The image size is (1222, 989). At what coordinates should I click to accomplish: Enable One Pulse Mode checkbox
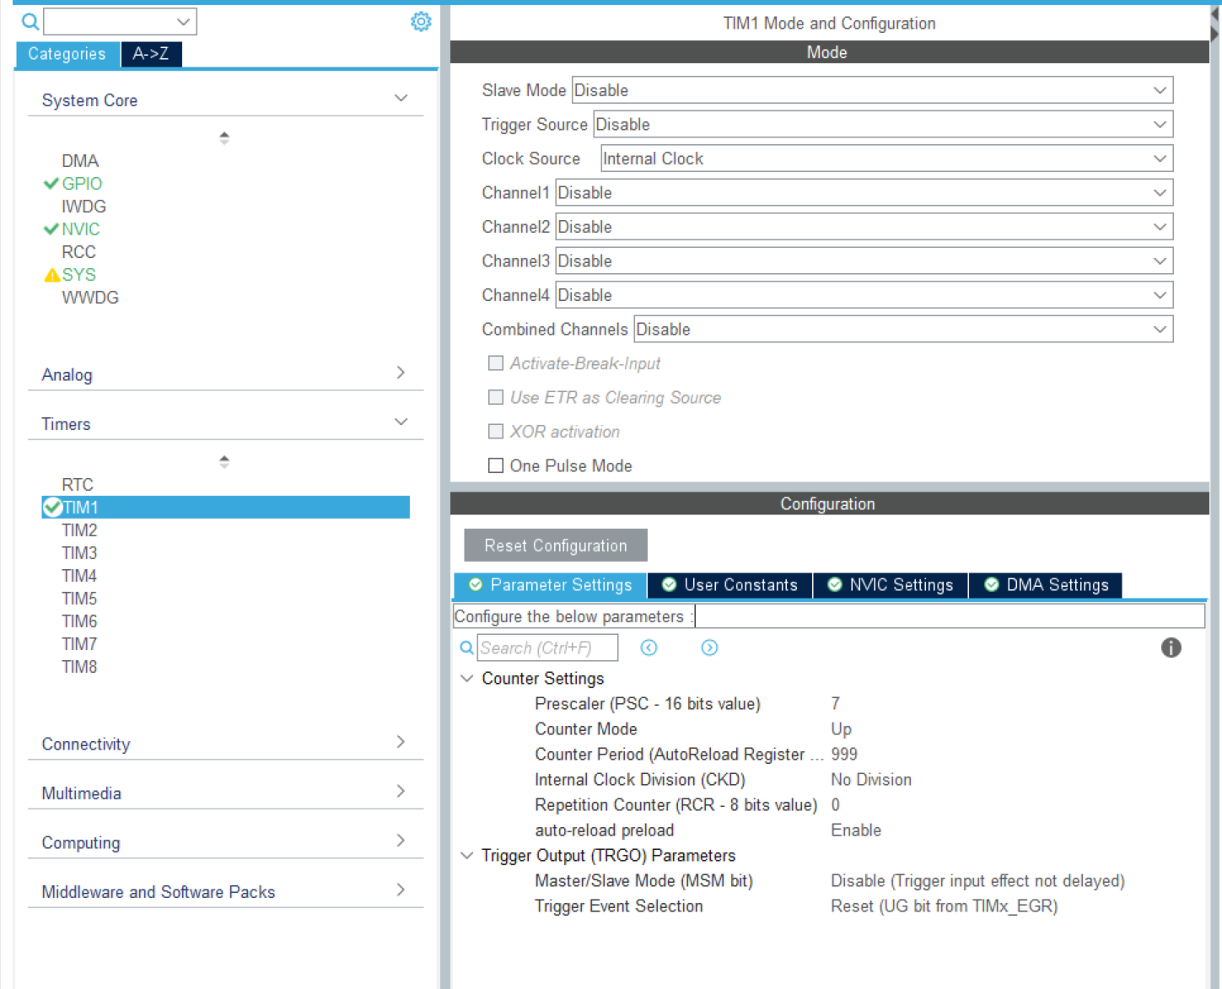click(496, 465)
